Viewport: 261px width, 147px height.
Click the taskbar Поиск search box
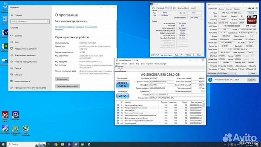coord(26,144)
